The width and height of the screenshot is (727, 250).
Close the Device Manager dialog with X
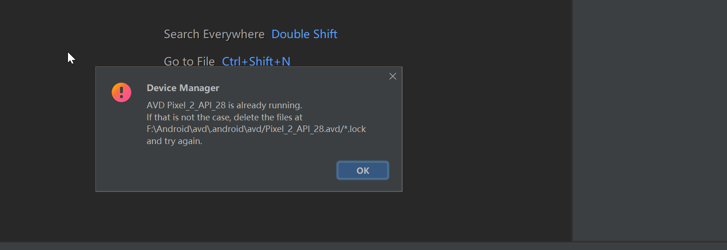[393, 76]
